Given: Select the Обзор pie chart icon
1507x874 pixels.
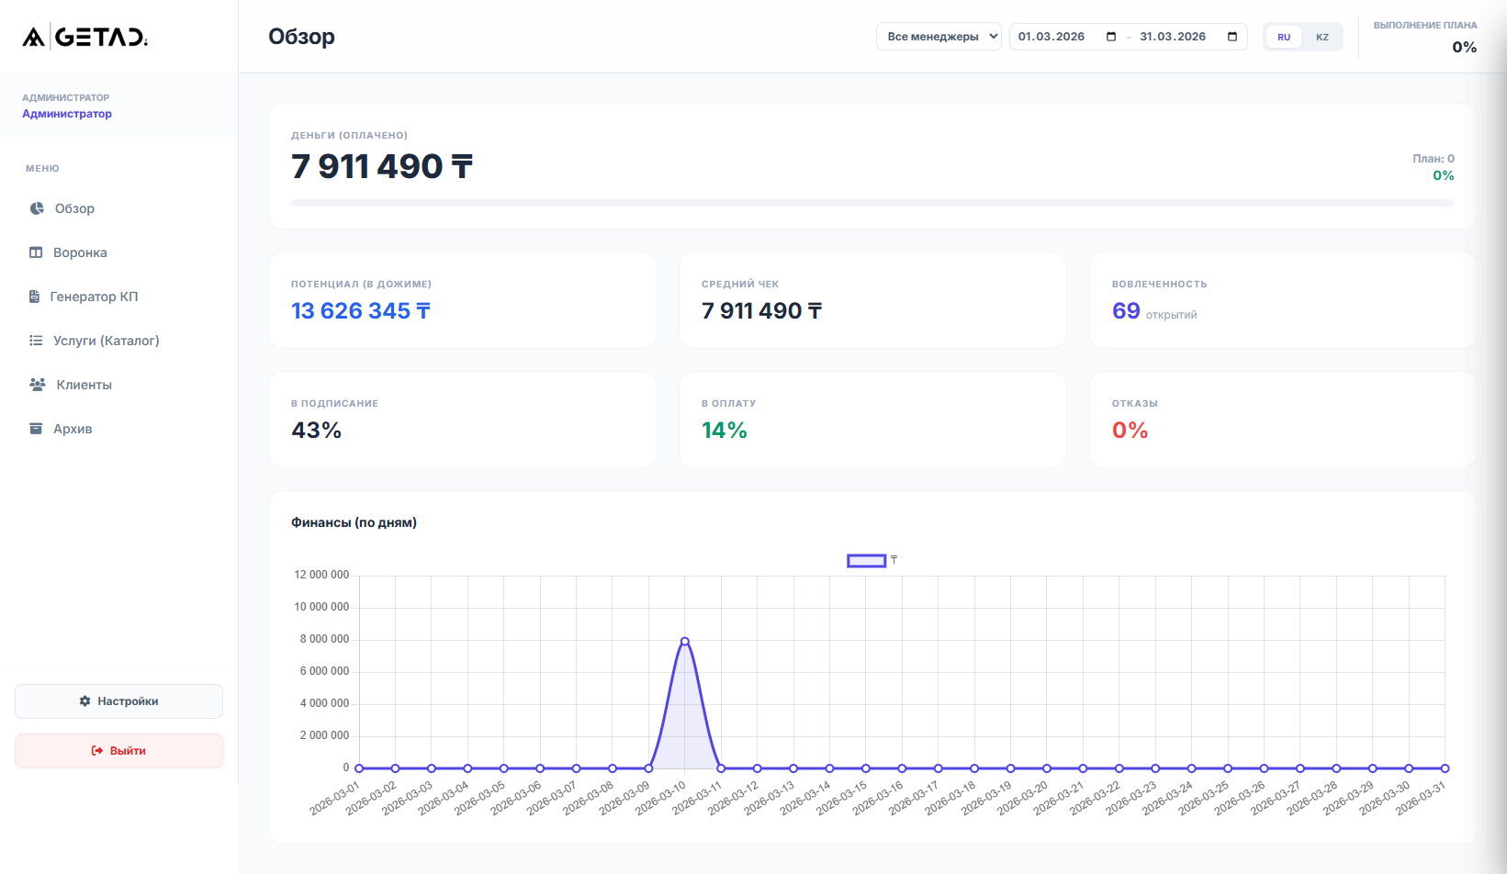Looking at the screenshot, I should [36, 208].
